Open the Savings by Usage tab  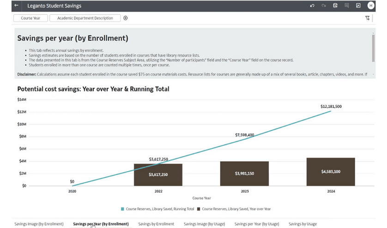click(x=302, y=224)
